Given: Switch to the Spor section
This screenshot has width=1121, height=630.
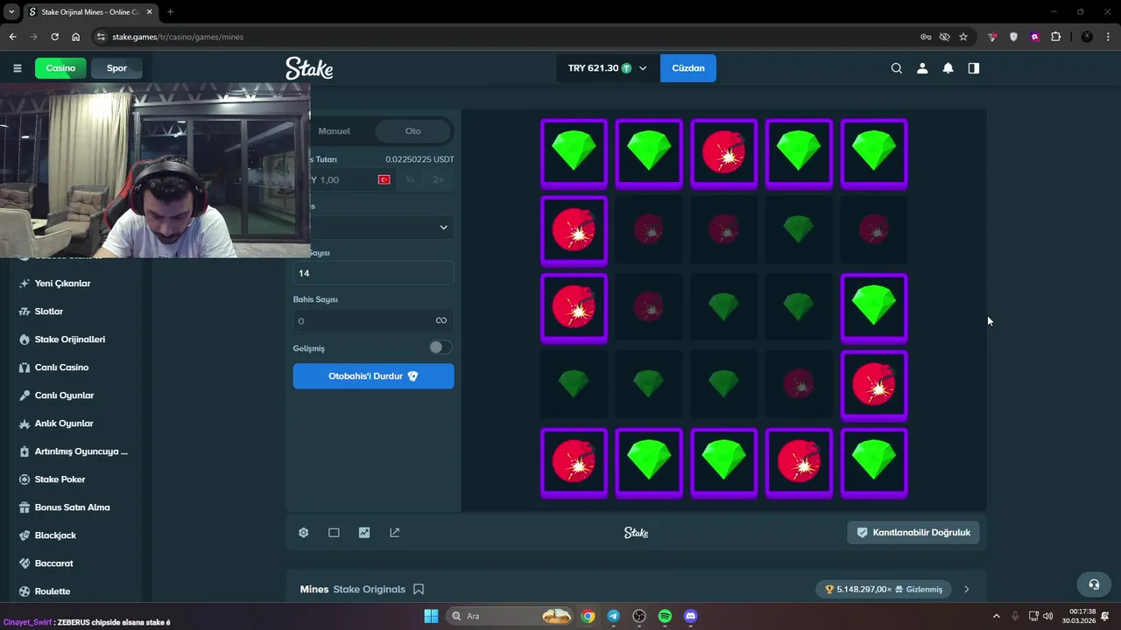Looking at the screenshot, I should [116, 68].
